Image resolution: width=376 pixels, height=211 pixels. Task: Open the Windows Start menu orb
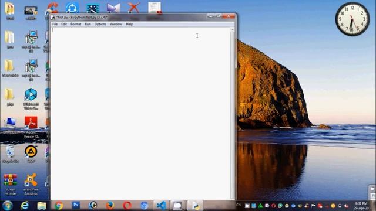click(8, 206)
